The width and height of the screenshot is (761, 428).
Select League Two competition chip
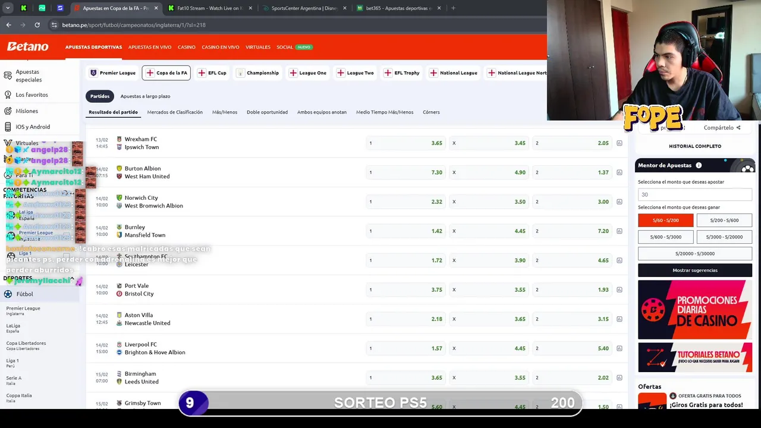click(356, 73)
